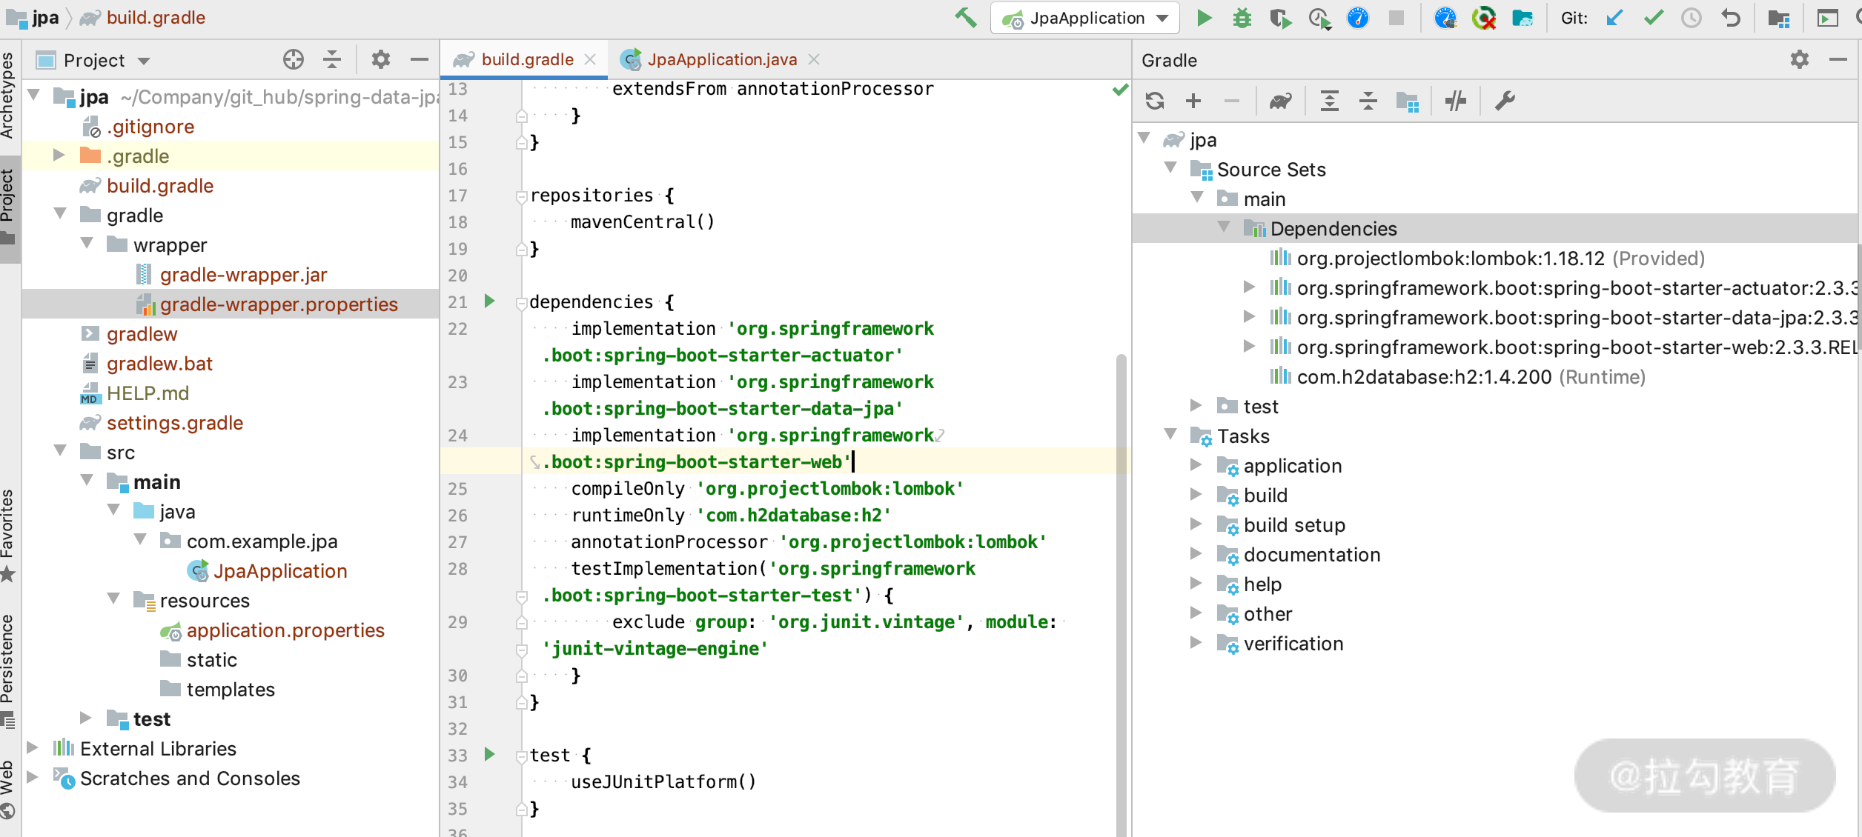Screen dimensions: 1862x837
Task: Click the Build project hammer icon
Action: 965,18
